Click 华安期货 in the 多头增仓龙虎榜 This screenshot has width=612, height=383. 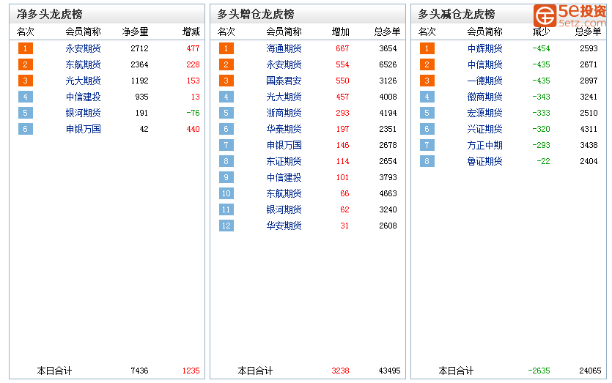tap(284, 226)
